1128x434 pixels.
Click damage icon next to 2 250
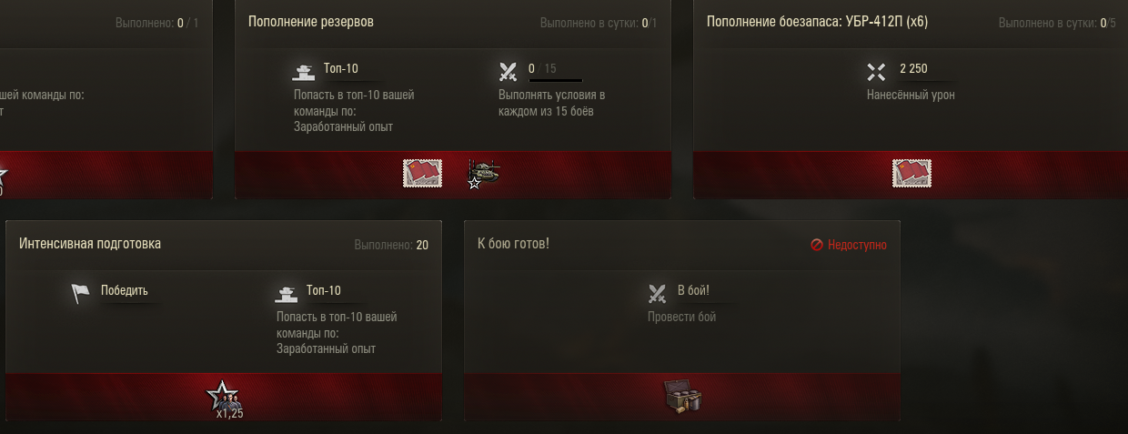(876, 71)
